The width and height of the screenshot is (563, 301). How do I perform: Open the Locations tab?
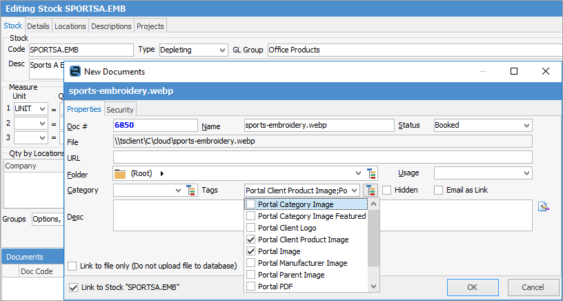[x=70, y=26]
